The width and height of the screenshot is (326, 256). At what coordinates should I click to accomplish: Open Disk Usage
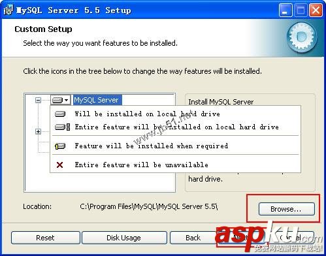click(x=123, y=238)
